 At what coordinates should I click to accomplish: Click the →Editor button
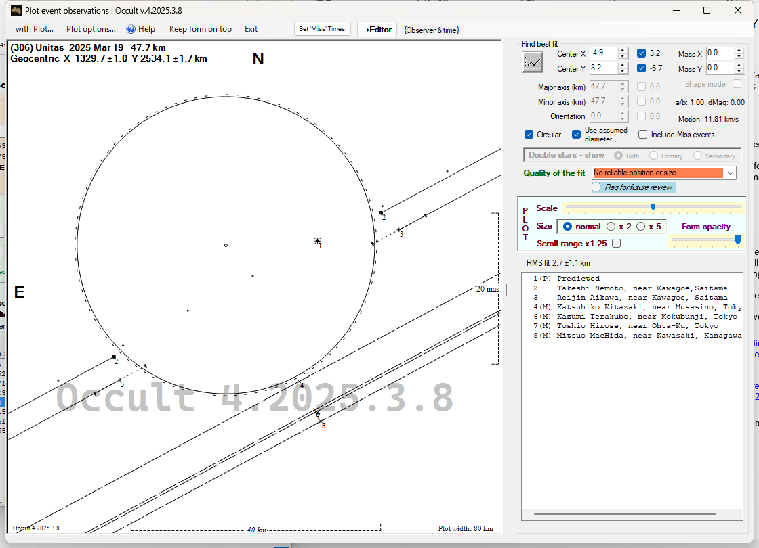376,29
